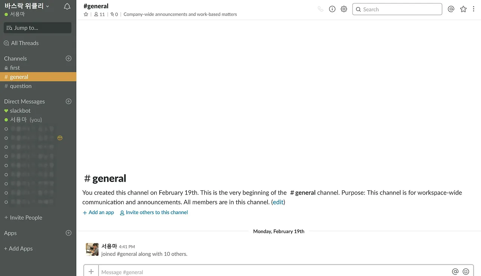Expand the 바스락 위클리 workspace menu

tap(27, 6)
